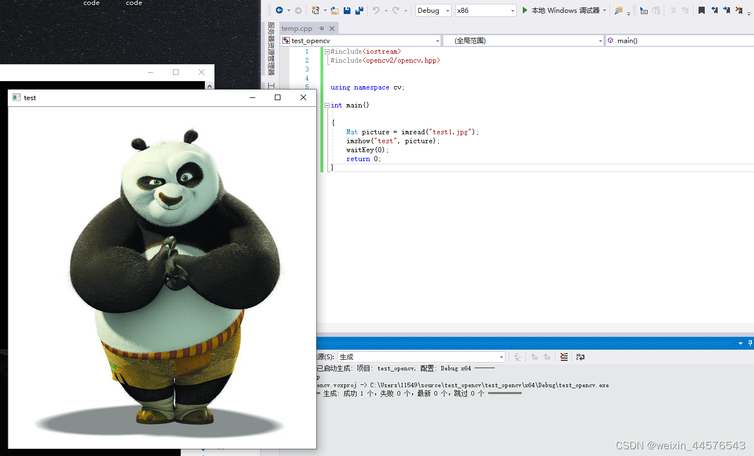Click line number 1 in the gutter
The height and width of the screenshot is (456, 754).
(x=307, y=51)
